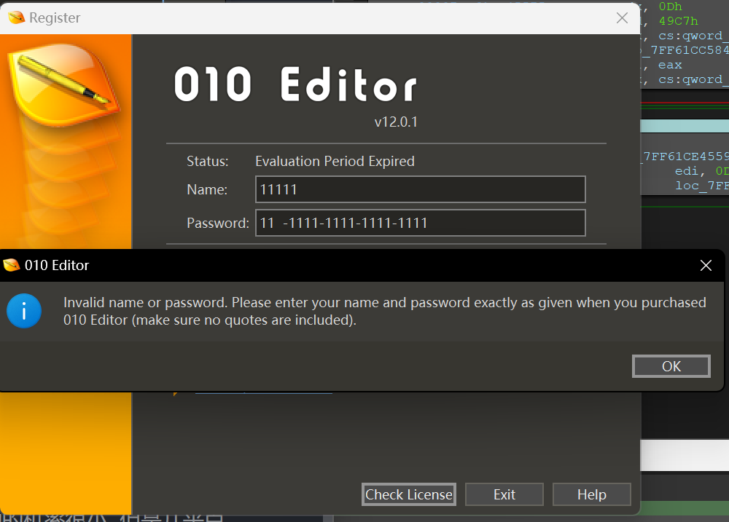Image resolution: width=729 pixels, height=522 pixels.
Task: Click the blue information icon
Action: tap(24, 311)
